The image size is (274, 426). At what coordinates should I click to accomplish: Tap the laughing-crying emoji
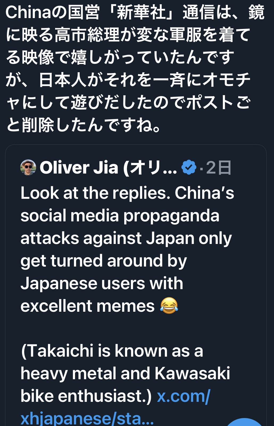tap(169, 306)
